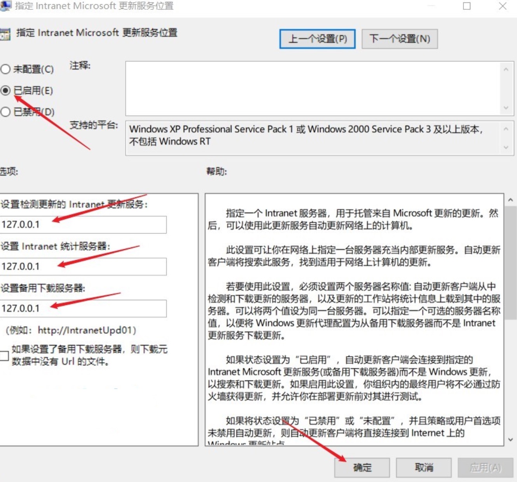
Task: Click the Intranet 更新服务 address field
Action: pyautogui.click(x=83, y=225)
